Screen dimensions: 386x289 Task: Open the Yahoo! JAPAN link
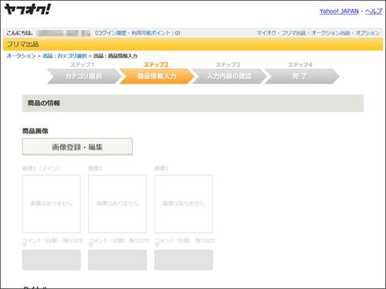click(x=339, y=12)
